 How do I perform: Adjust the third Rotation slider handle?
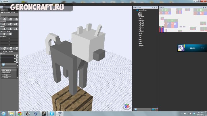pos(9,45)
